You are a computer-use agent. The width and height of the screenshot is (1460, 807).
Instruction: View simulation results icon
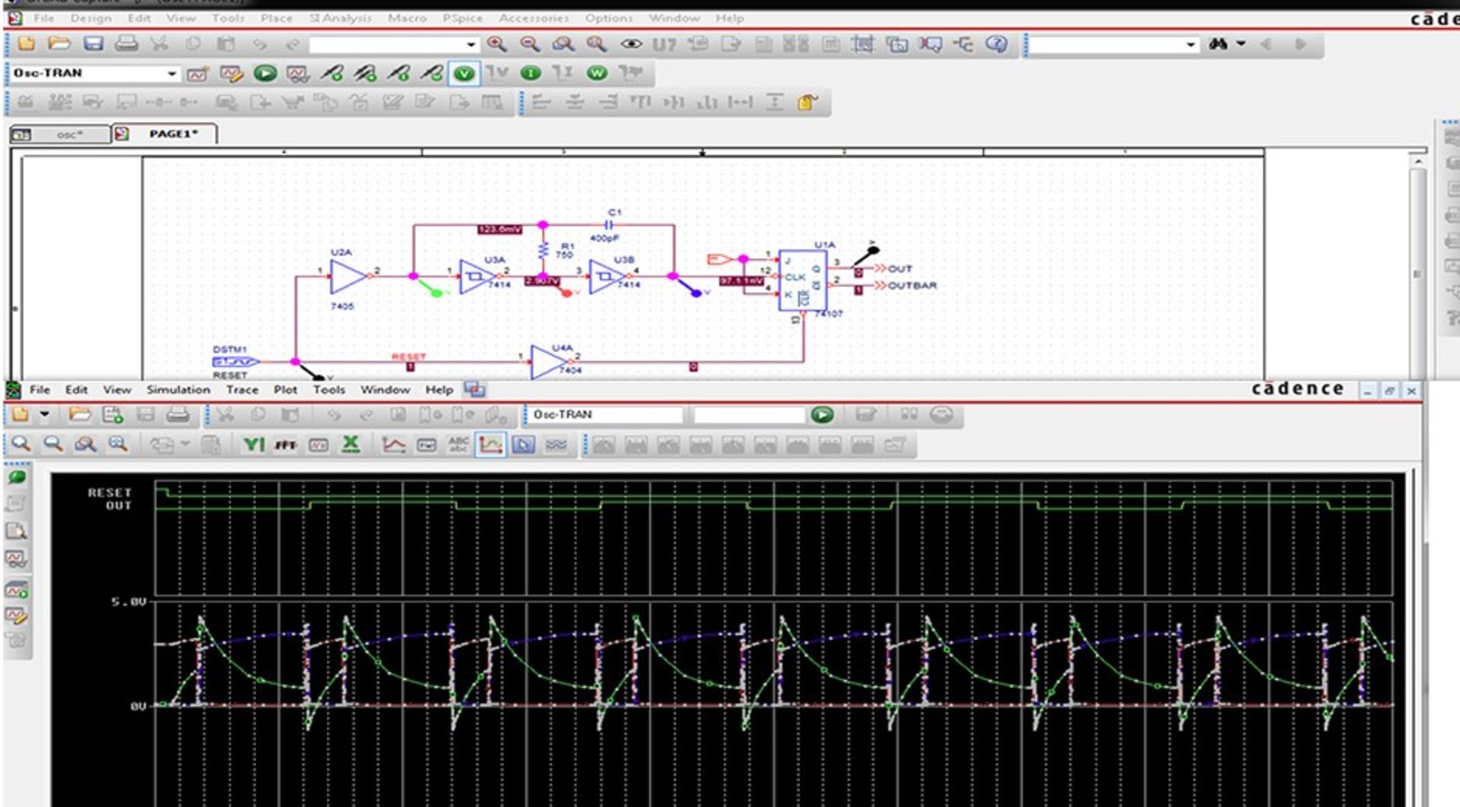[297, 74]
